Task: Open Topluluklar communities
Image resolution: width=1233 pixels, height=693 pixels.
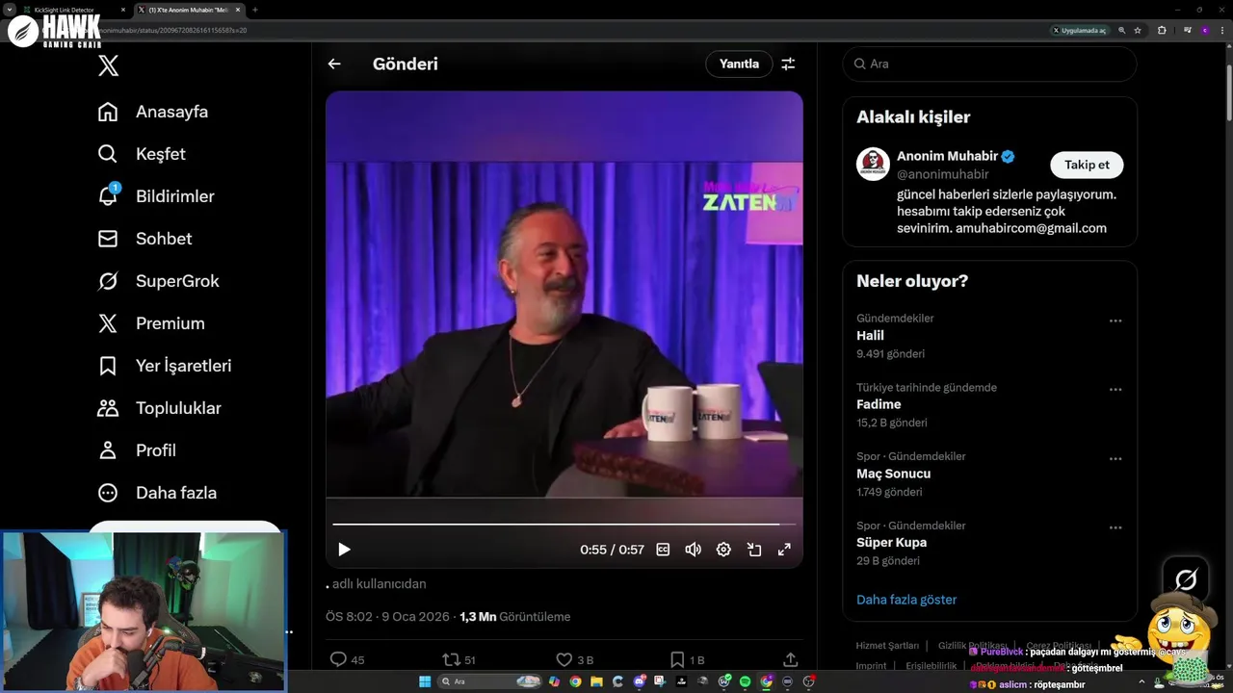Action: click(159, 408)
